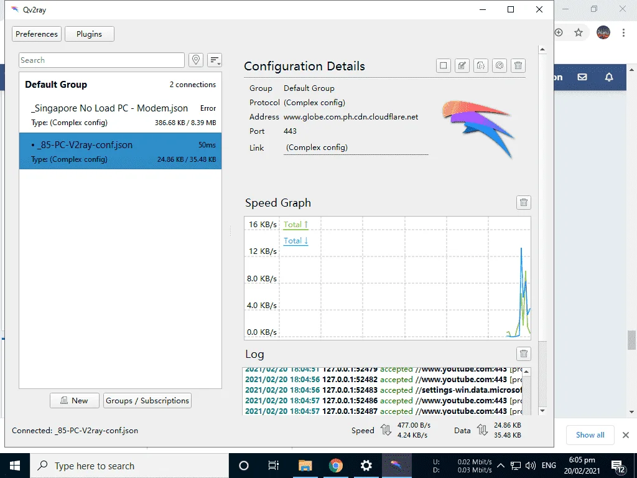Expand hidden system tray icons chevron
This screenshot has width=637, height=478.
[501, 466]
